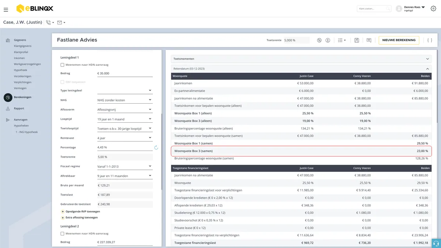
Task: Go to Klantgegevens in the sidebar
Action: pyautogui.click(x=23, y=46)
